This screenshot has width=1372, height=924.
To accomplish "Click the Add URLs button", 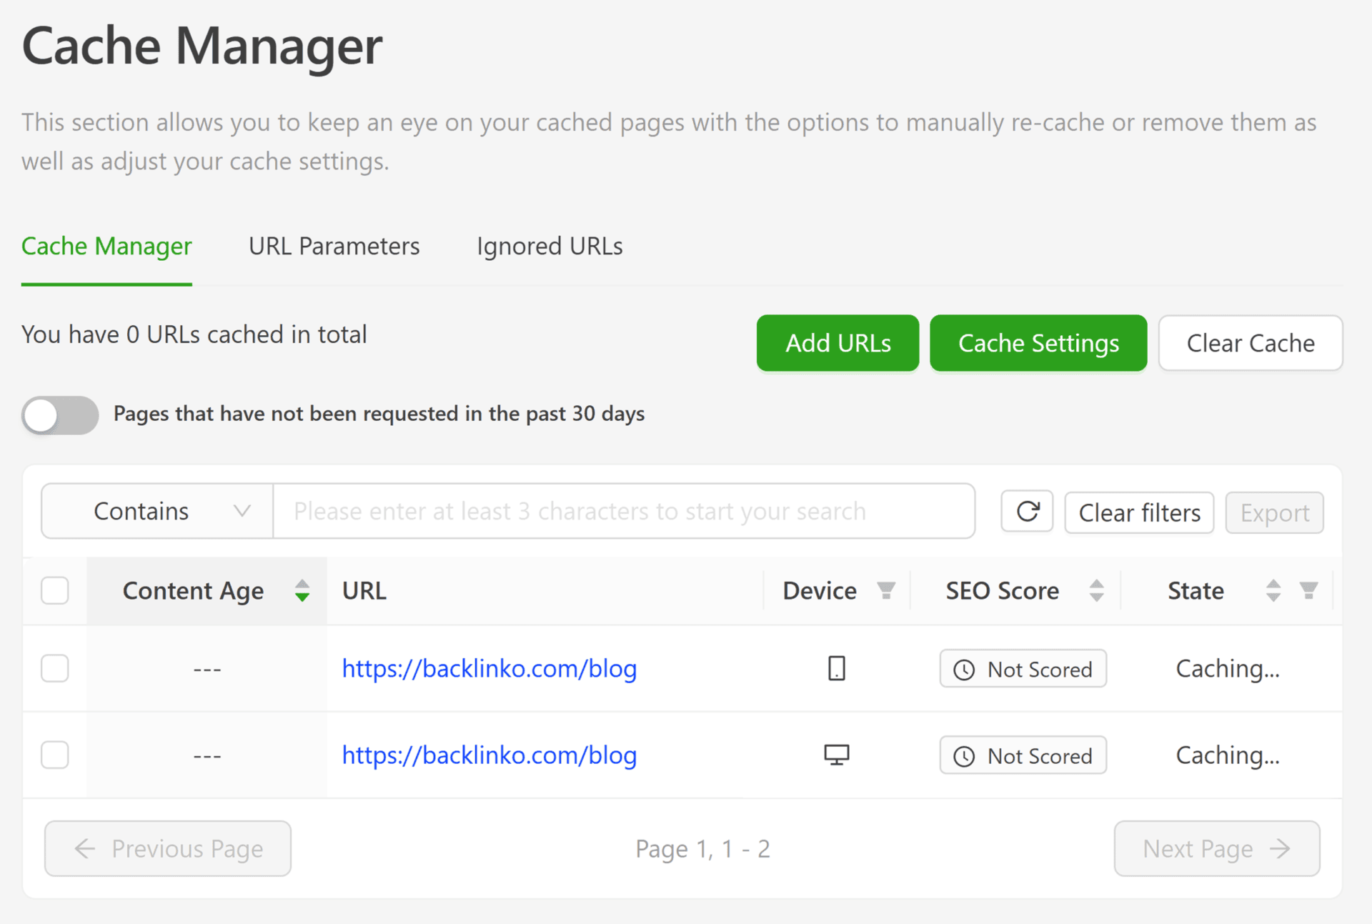I will point(837,344).
